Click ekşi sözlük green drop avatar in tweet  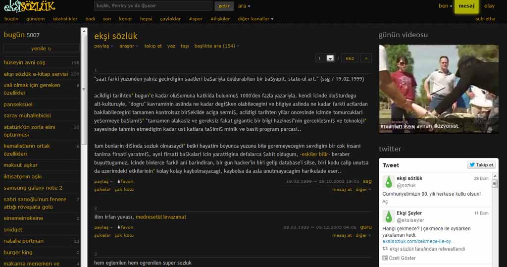click(388, 182)
